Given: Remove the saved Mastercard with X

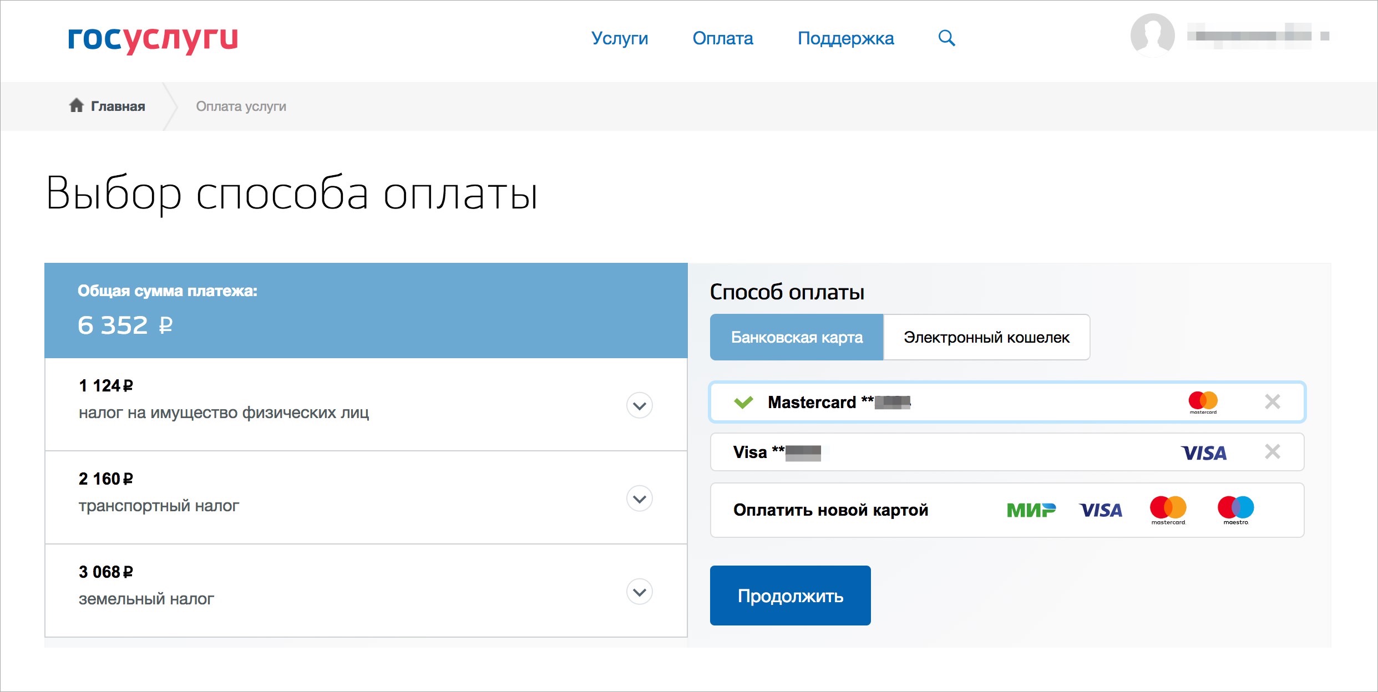Looking at the screenshot, I should point(1272,401).
